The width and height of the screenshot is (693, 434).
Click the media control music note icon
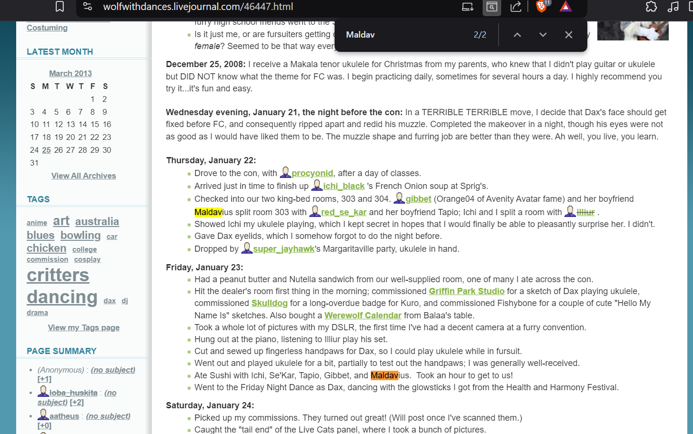[673, 7]
